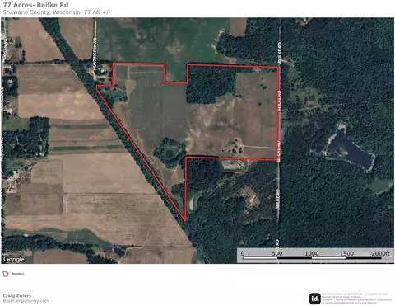Screen dimensions: 395x306
Task: Click the Google logo on the map
Action: point(14,259)
